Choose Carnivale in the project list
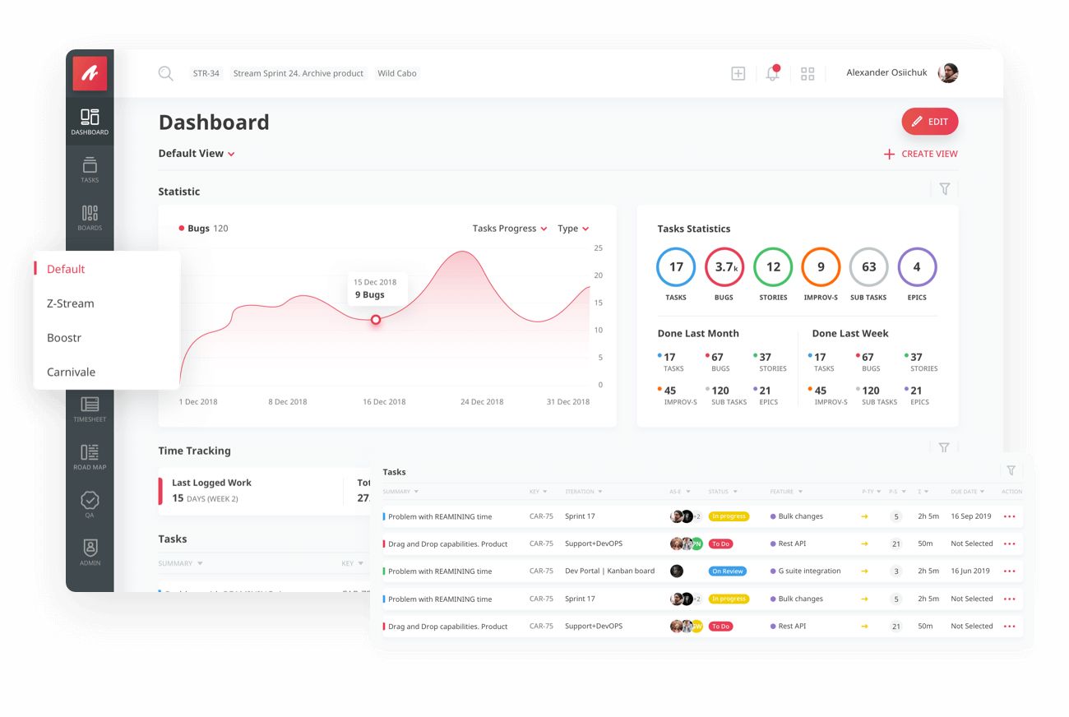Screen dimensions: 1069x717 (x=71, y=372)
